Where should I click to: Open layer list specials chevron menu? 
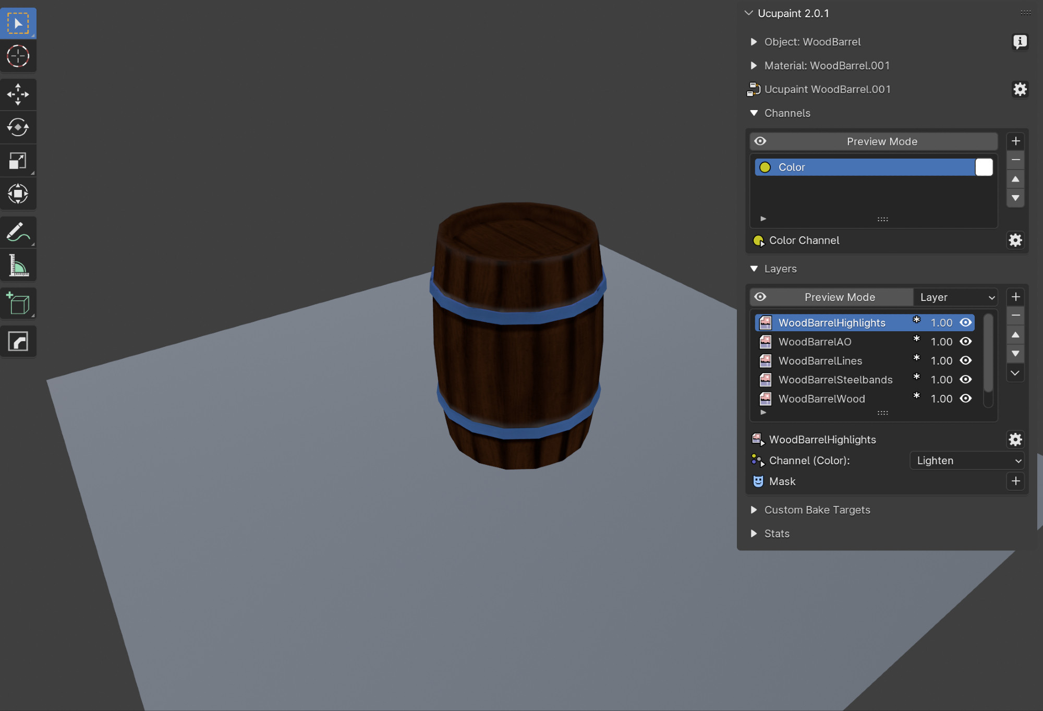click(x=1015, y=373)
